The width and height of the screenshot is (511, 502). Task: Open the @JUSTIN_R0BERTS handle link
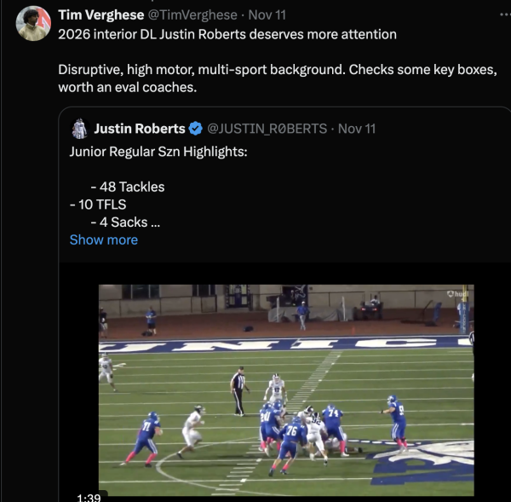pos(267,129)
